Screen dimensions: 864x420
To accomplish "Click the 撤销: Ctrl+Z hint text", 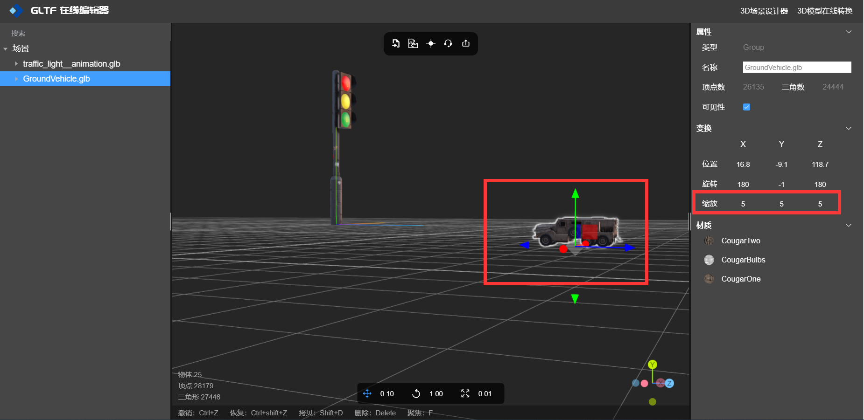I will [198, 413].
